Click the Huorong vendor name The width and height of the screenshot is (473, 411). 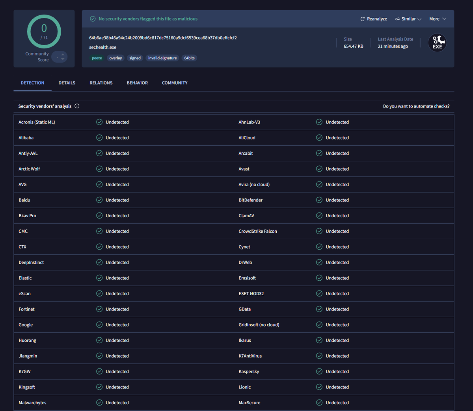[27, 341]
